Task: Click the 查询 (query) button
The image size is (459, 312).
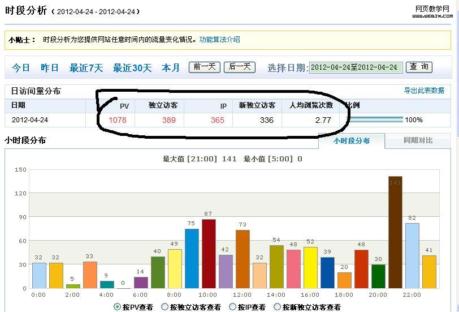Action: [x=419, y=67]
